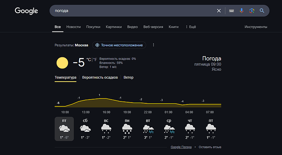
Task: Open Google Lens image search
Action: 252,11
